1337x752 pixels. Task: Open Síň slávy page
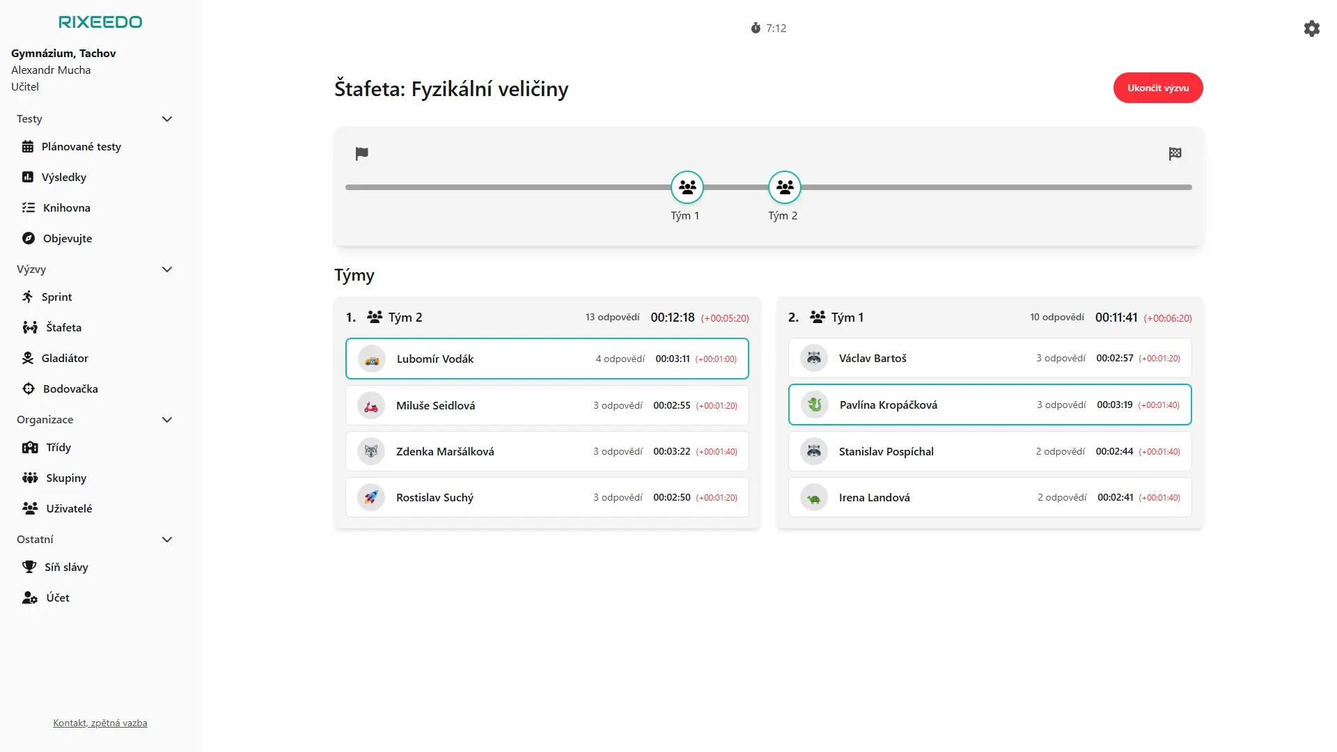(x=66, y=567)
